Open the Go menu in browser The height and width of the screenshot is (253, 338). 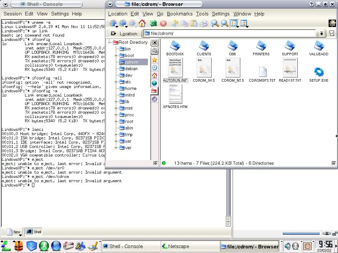[x=160, y=14]
